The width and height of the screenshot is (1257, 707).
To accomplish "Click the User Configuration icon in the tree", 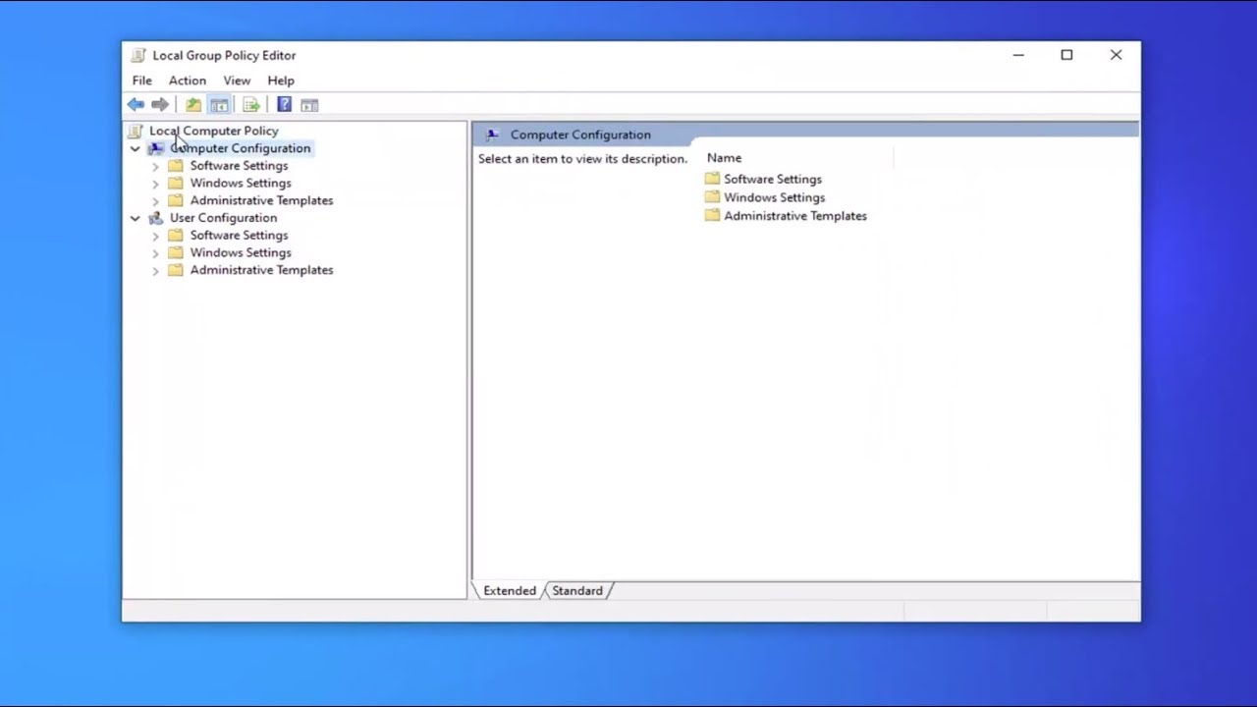I will pos(156,218).
